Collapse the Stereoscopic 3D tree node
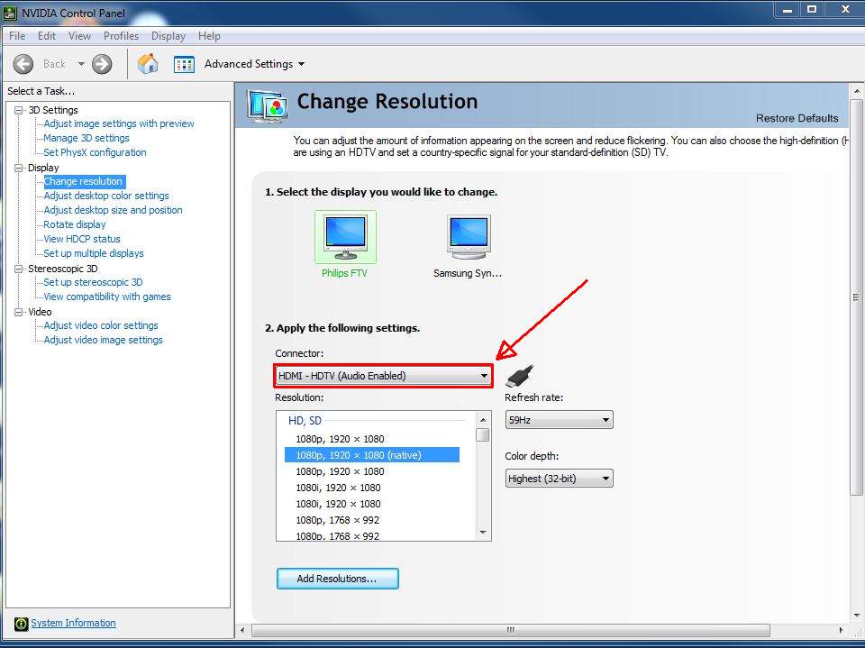This screenshot has height=648, width=865. (19, 269)
